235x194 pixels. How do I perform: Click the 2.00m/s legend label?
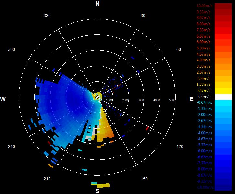coord(204,79)
